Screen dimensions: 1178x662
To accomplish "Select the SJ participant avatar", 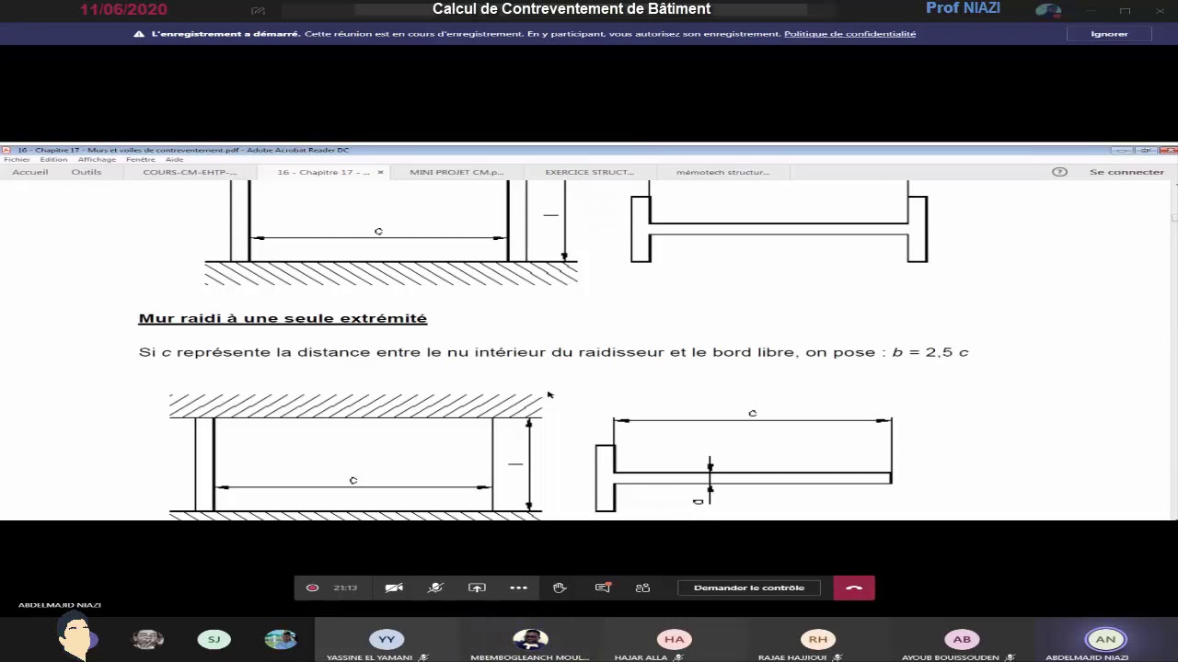I will [x=214, y=639].
